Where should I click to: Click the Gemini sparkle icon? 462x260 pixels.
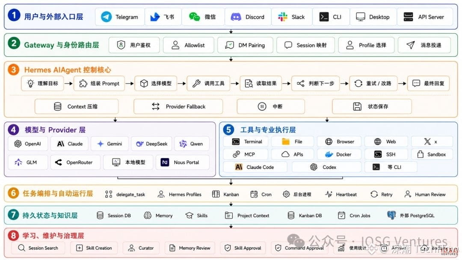101,144
